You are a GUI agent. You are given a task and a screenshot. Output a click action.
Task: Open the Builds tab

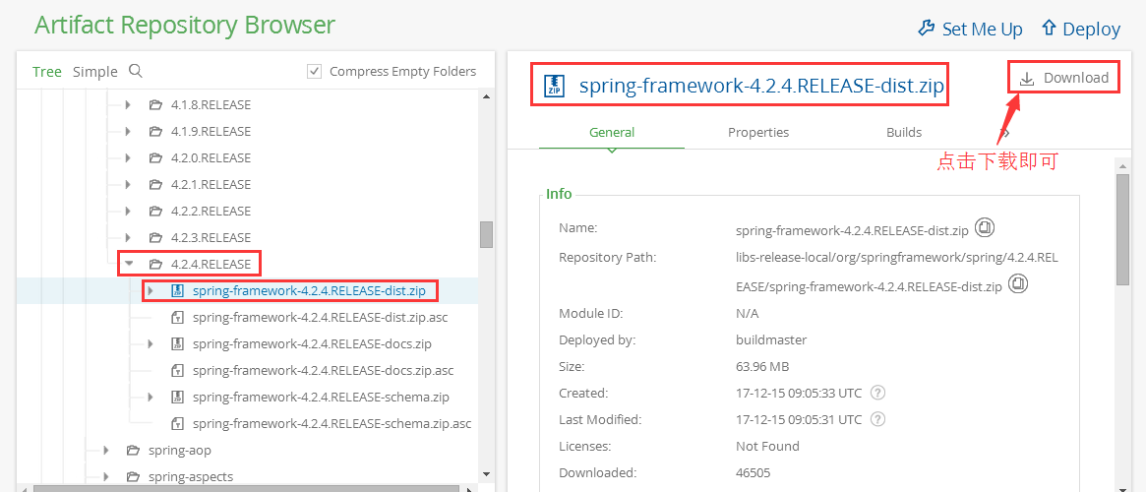click(x=904, y=132)
